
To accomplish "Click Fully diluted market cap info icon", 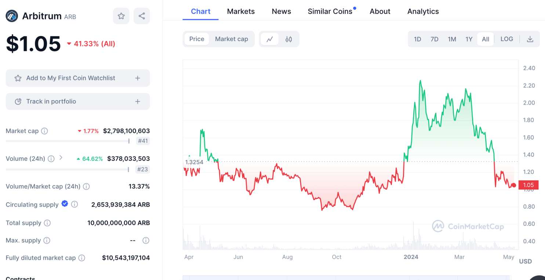I will click(82, 258).
